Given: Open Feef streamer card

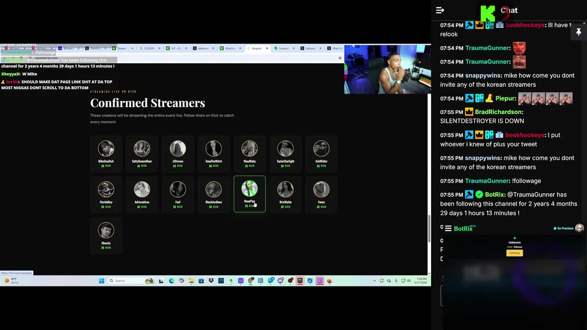Looking at the screenshot, I should coord(178,195).
